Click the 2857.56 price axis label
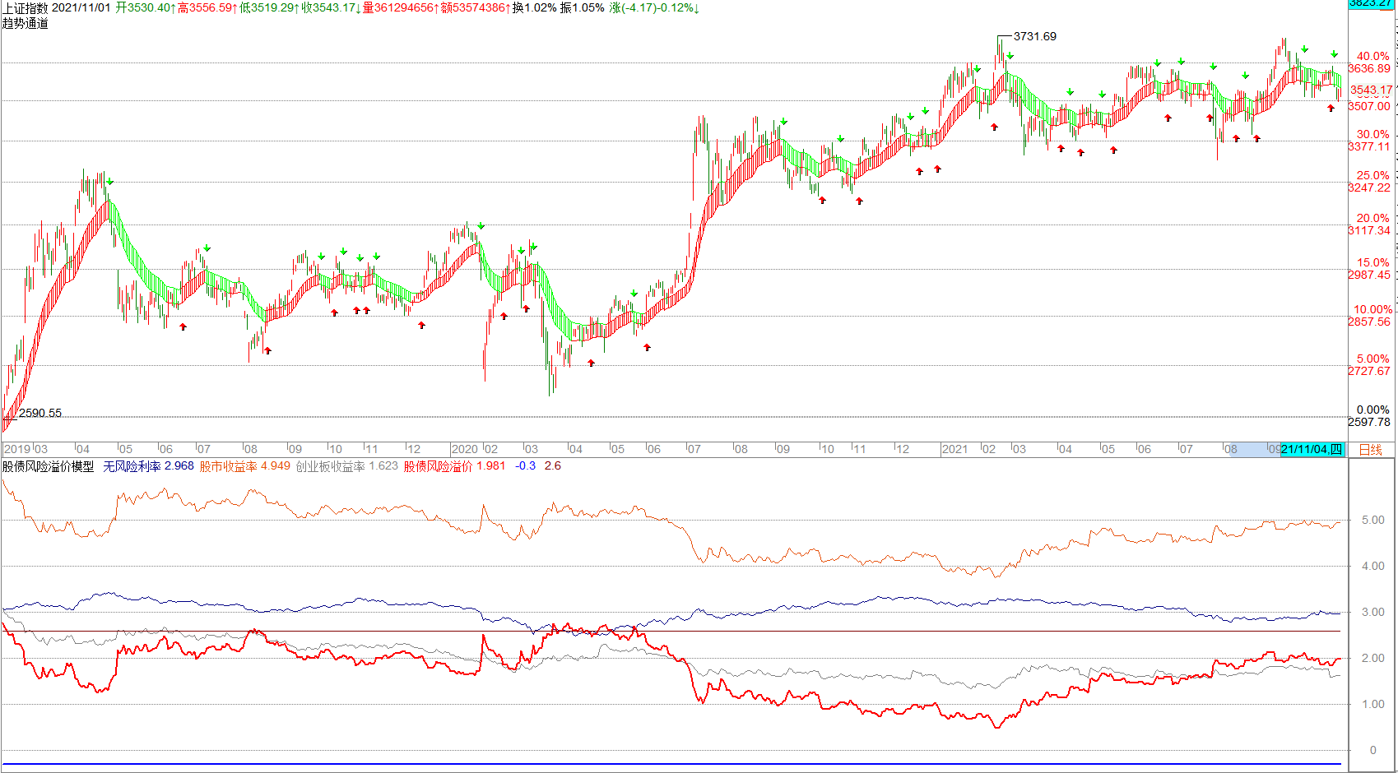The image size is (1398, 773). 1369,322
